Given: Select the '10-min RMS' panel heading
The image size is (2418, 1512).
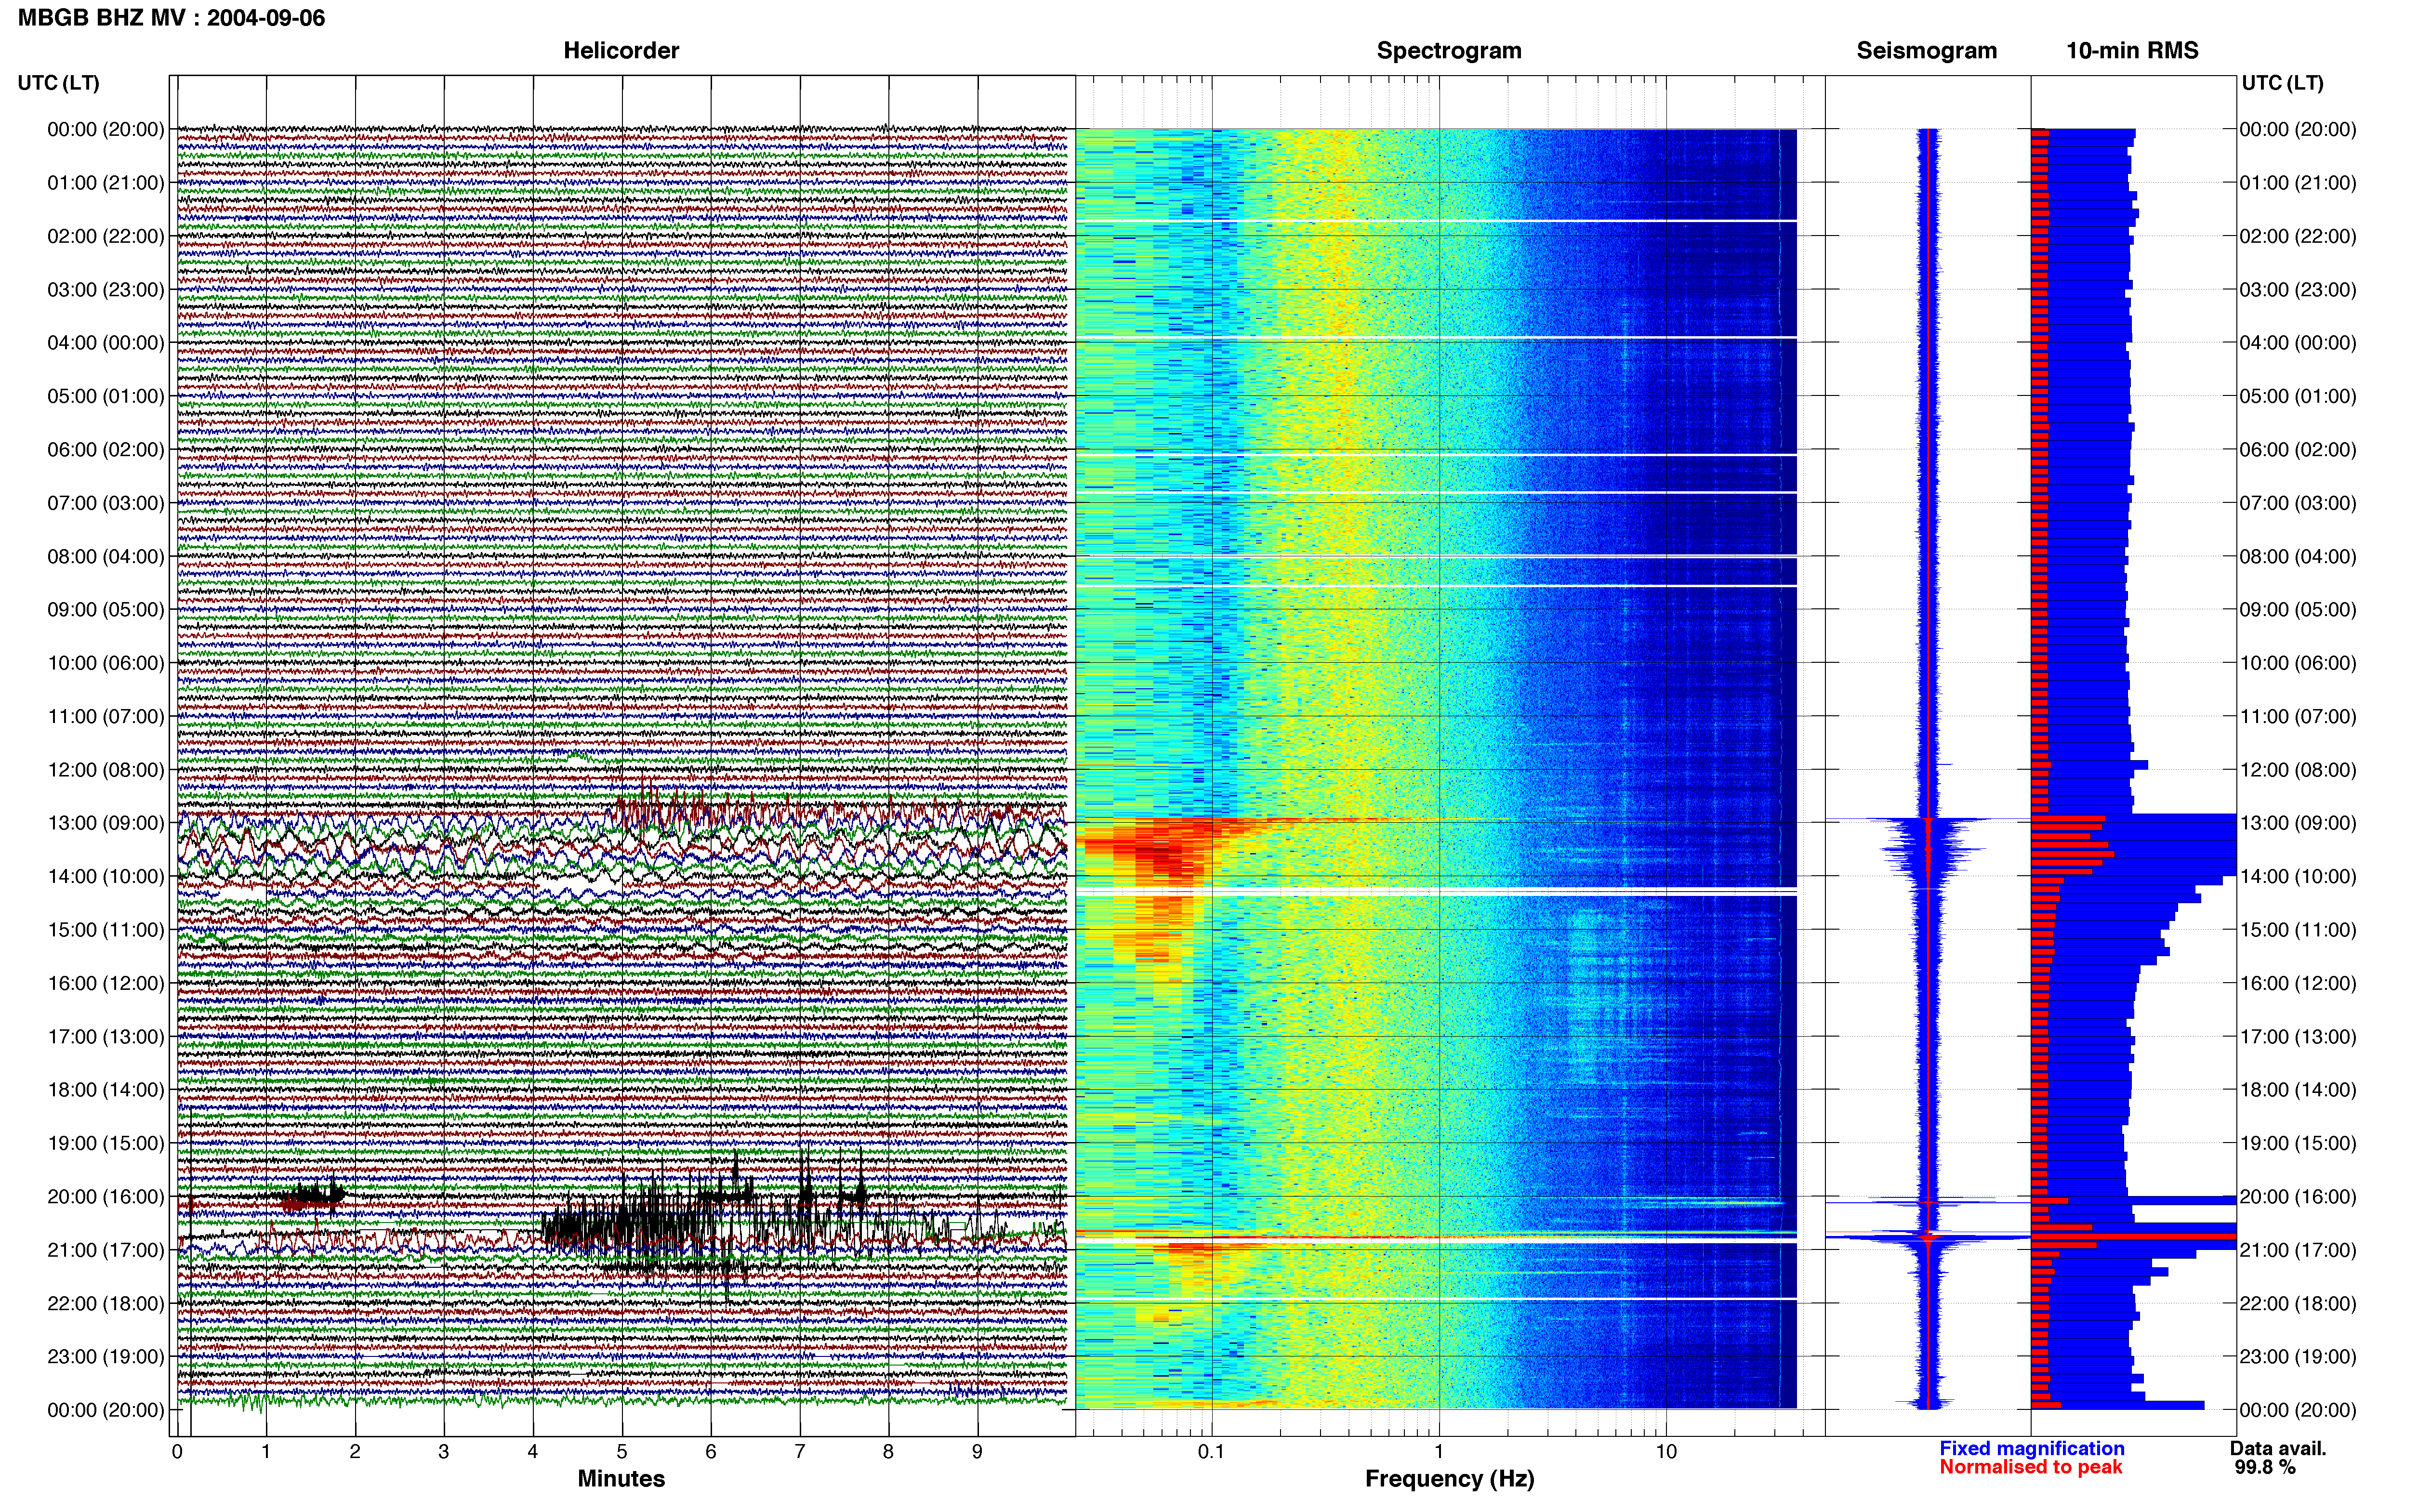Looking at the screenshot, I should tap(2132, 51).
